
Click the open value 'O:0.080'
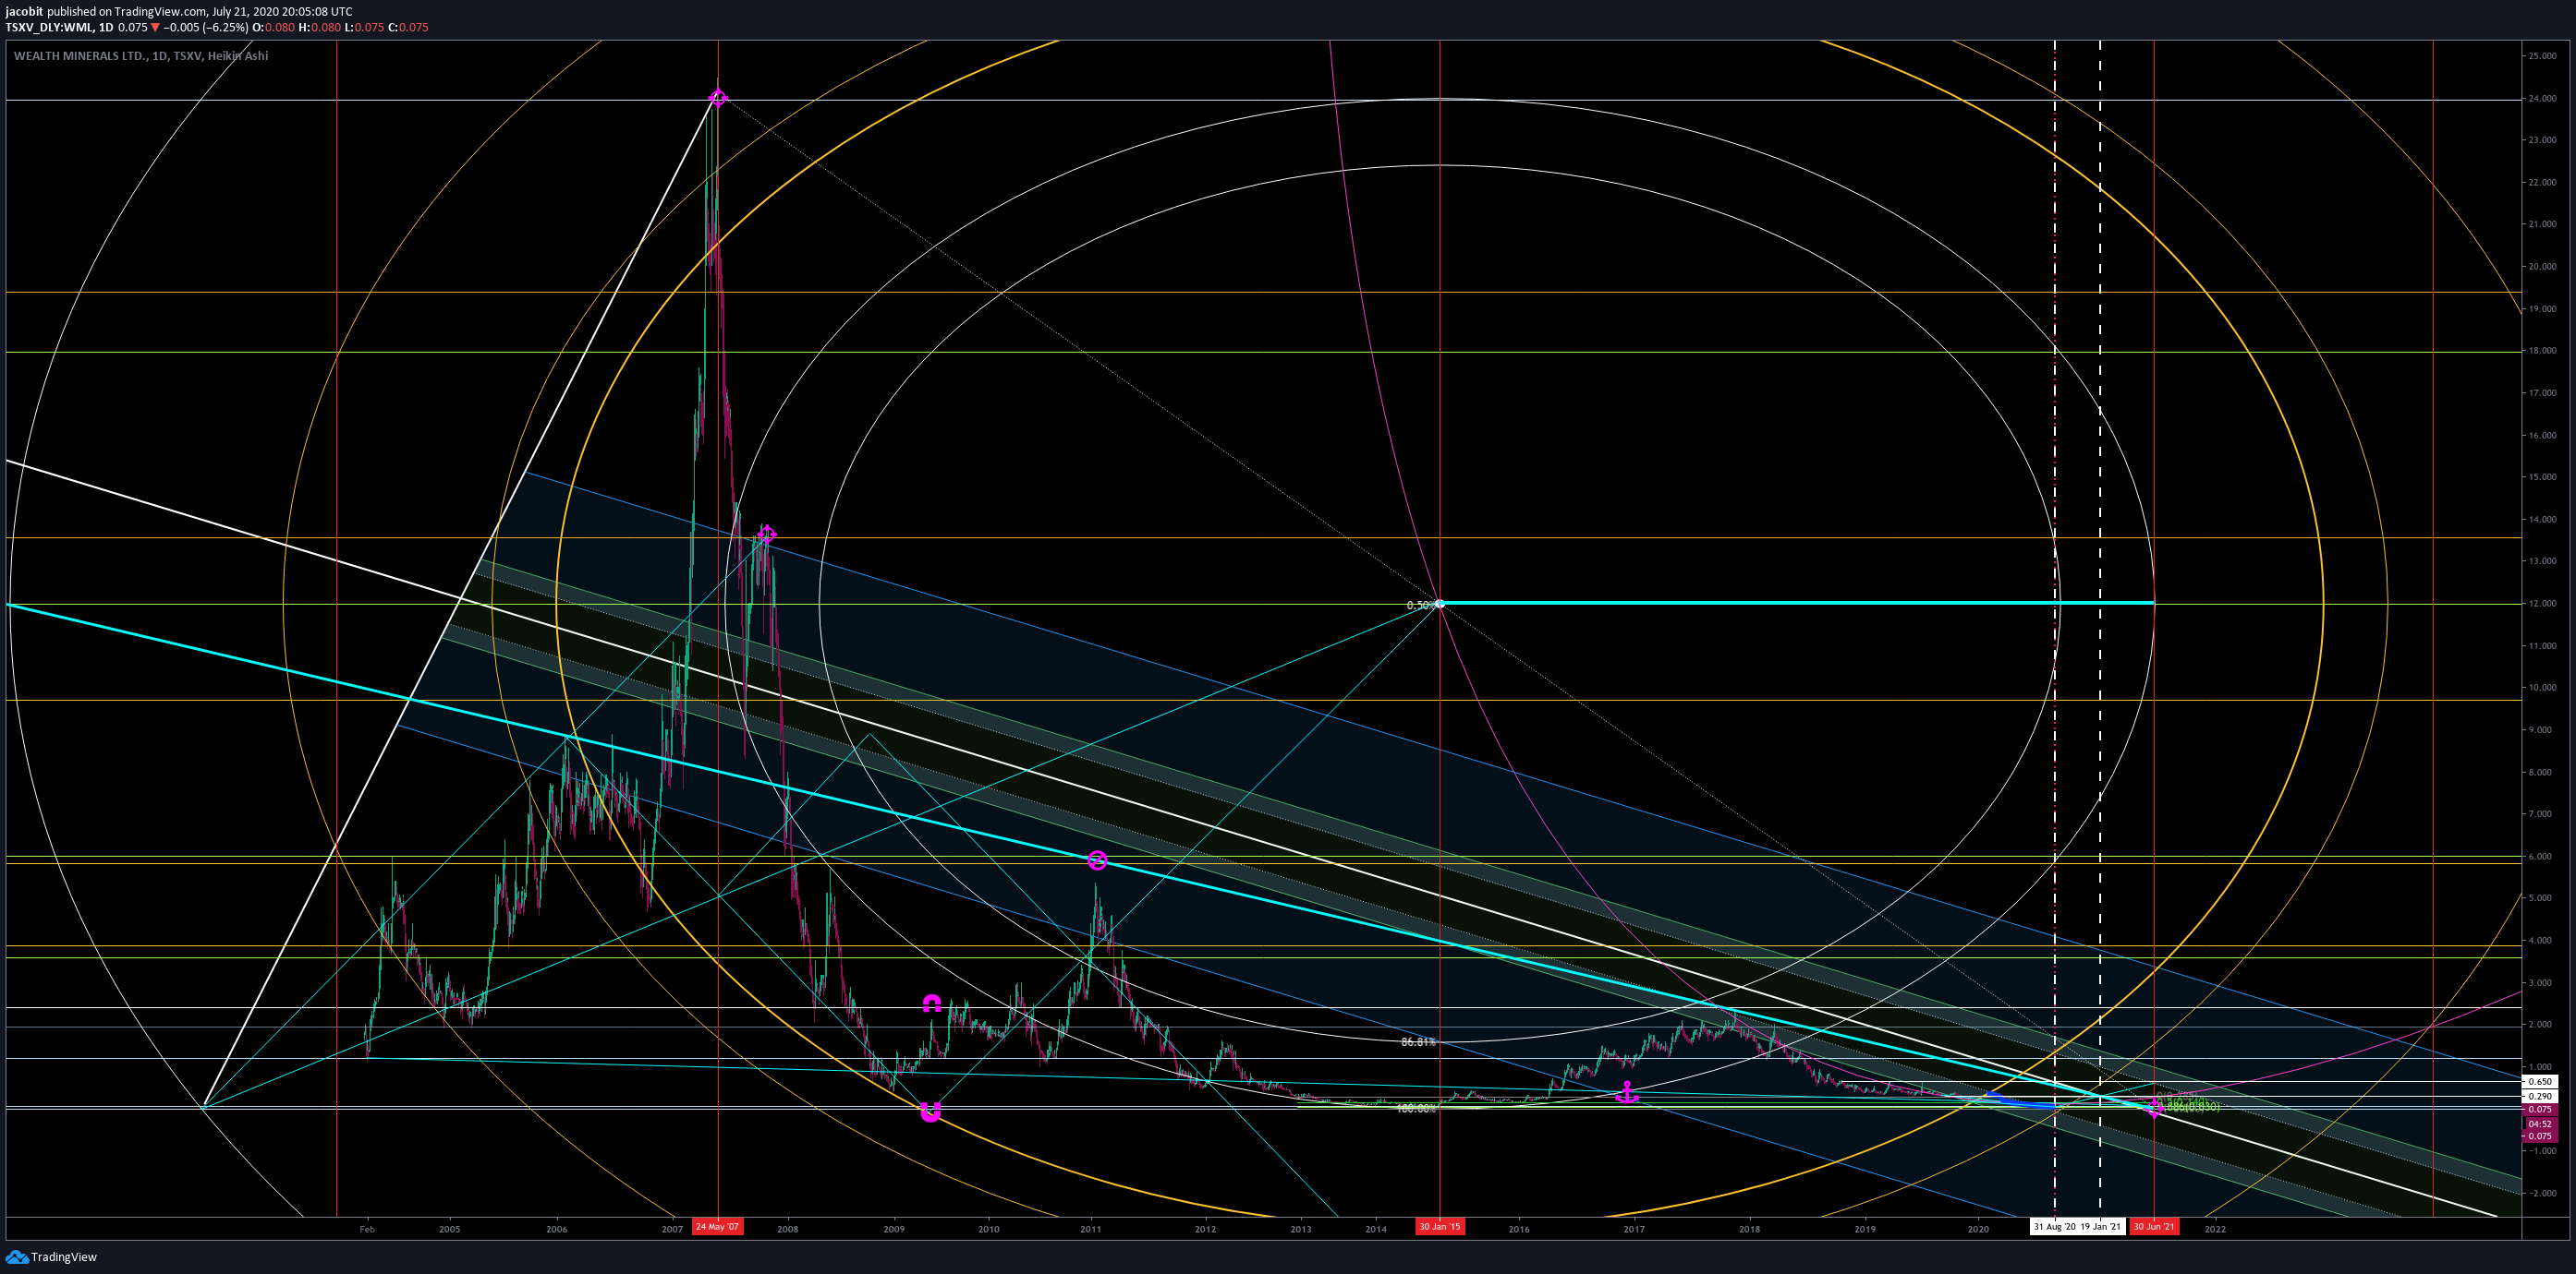274,28
